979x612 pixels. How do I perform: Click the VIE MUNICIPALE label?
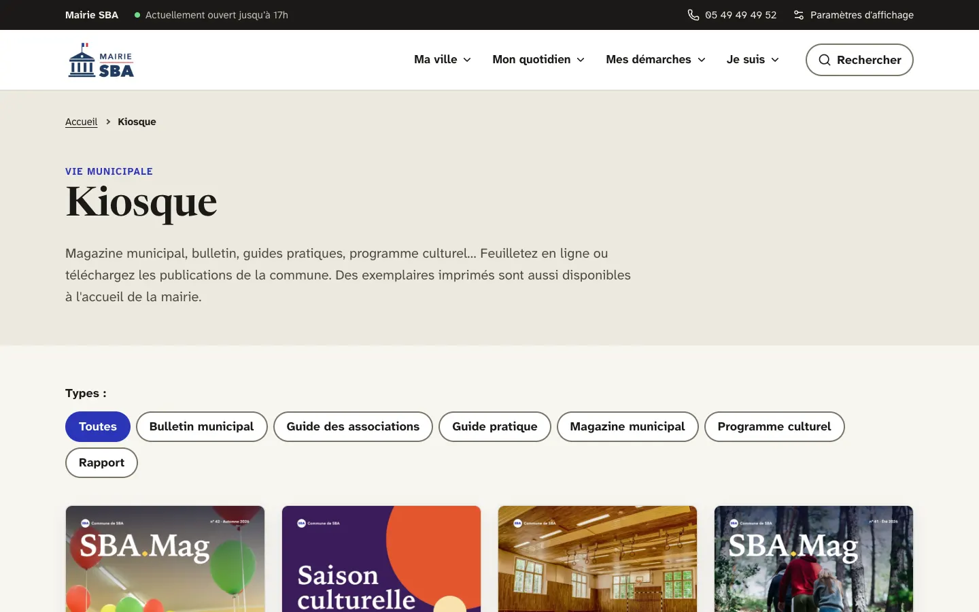tap(109, 171)
